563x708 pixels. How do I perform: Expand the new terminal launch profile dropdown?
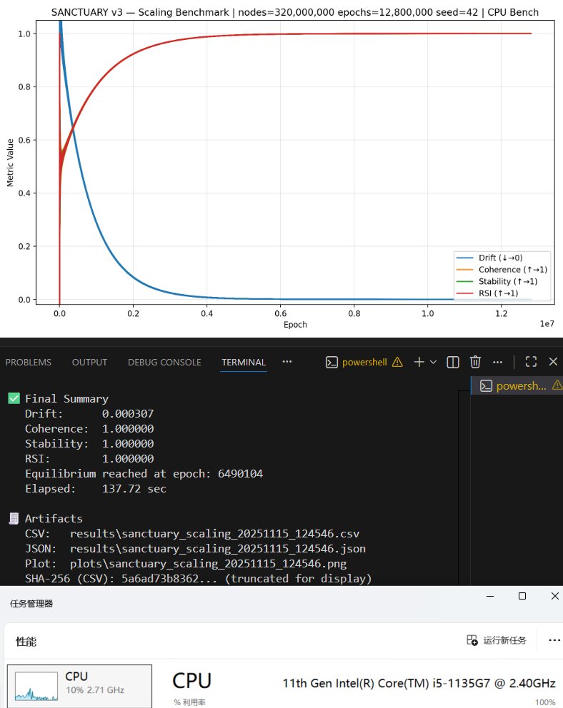(433, 362)
